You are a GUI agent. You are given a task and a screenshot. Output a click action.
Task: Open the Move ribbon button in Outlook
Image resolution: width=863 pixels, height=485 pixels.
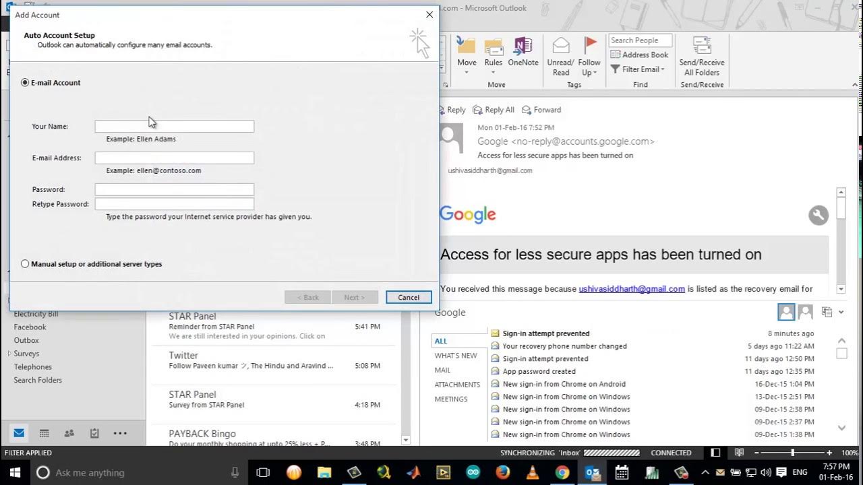[x=467, y=56]
